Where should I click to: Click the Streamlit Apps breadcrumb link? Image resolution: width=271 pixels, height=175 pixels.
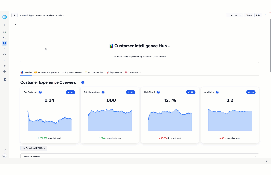pyautogui.click(x=27, y=15)
